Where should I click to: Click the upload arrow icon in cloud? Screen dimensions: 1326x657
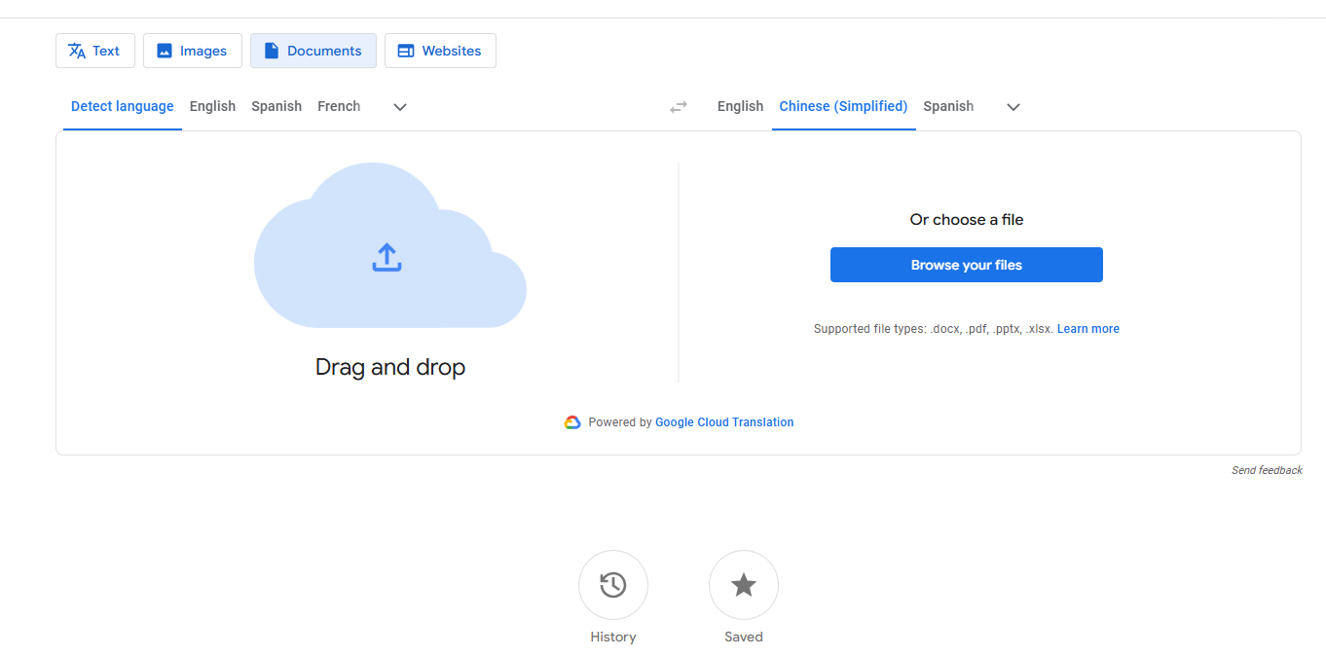tap(387, 257)
